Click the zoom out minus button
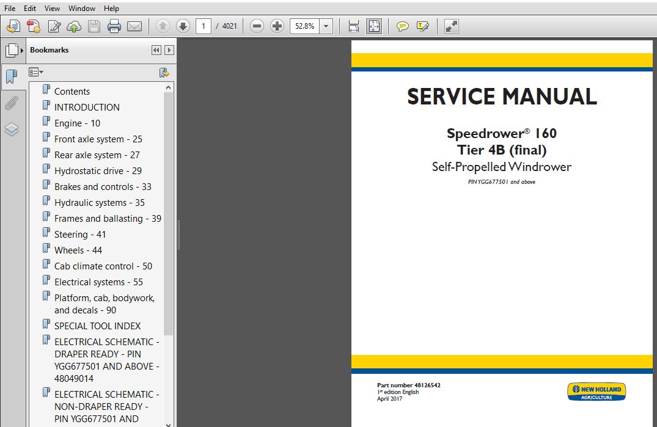Screen dimensions: 657x427 click(x=257, y=26)
